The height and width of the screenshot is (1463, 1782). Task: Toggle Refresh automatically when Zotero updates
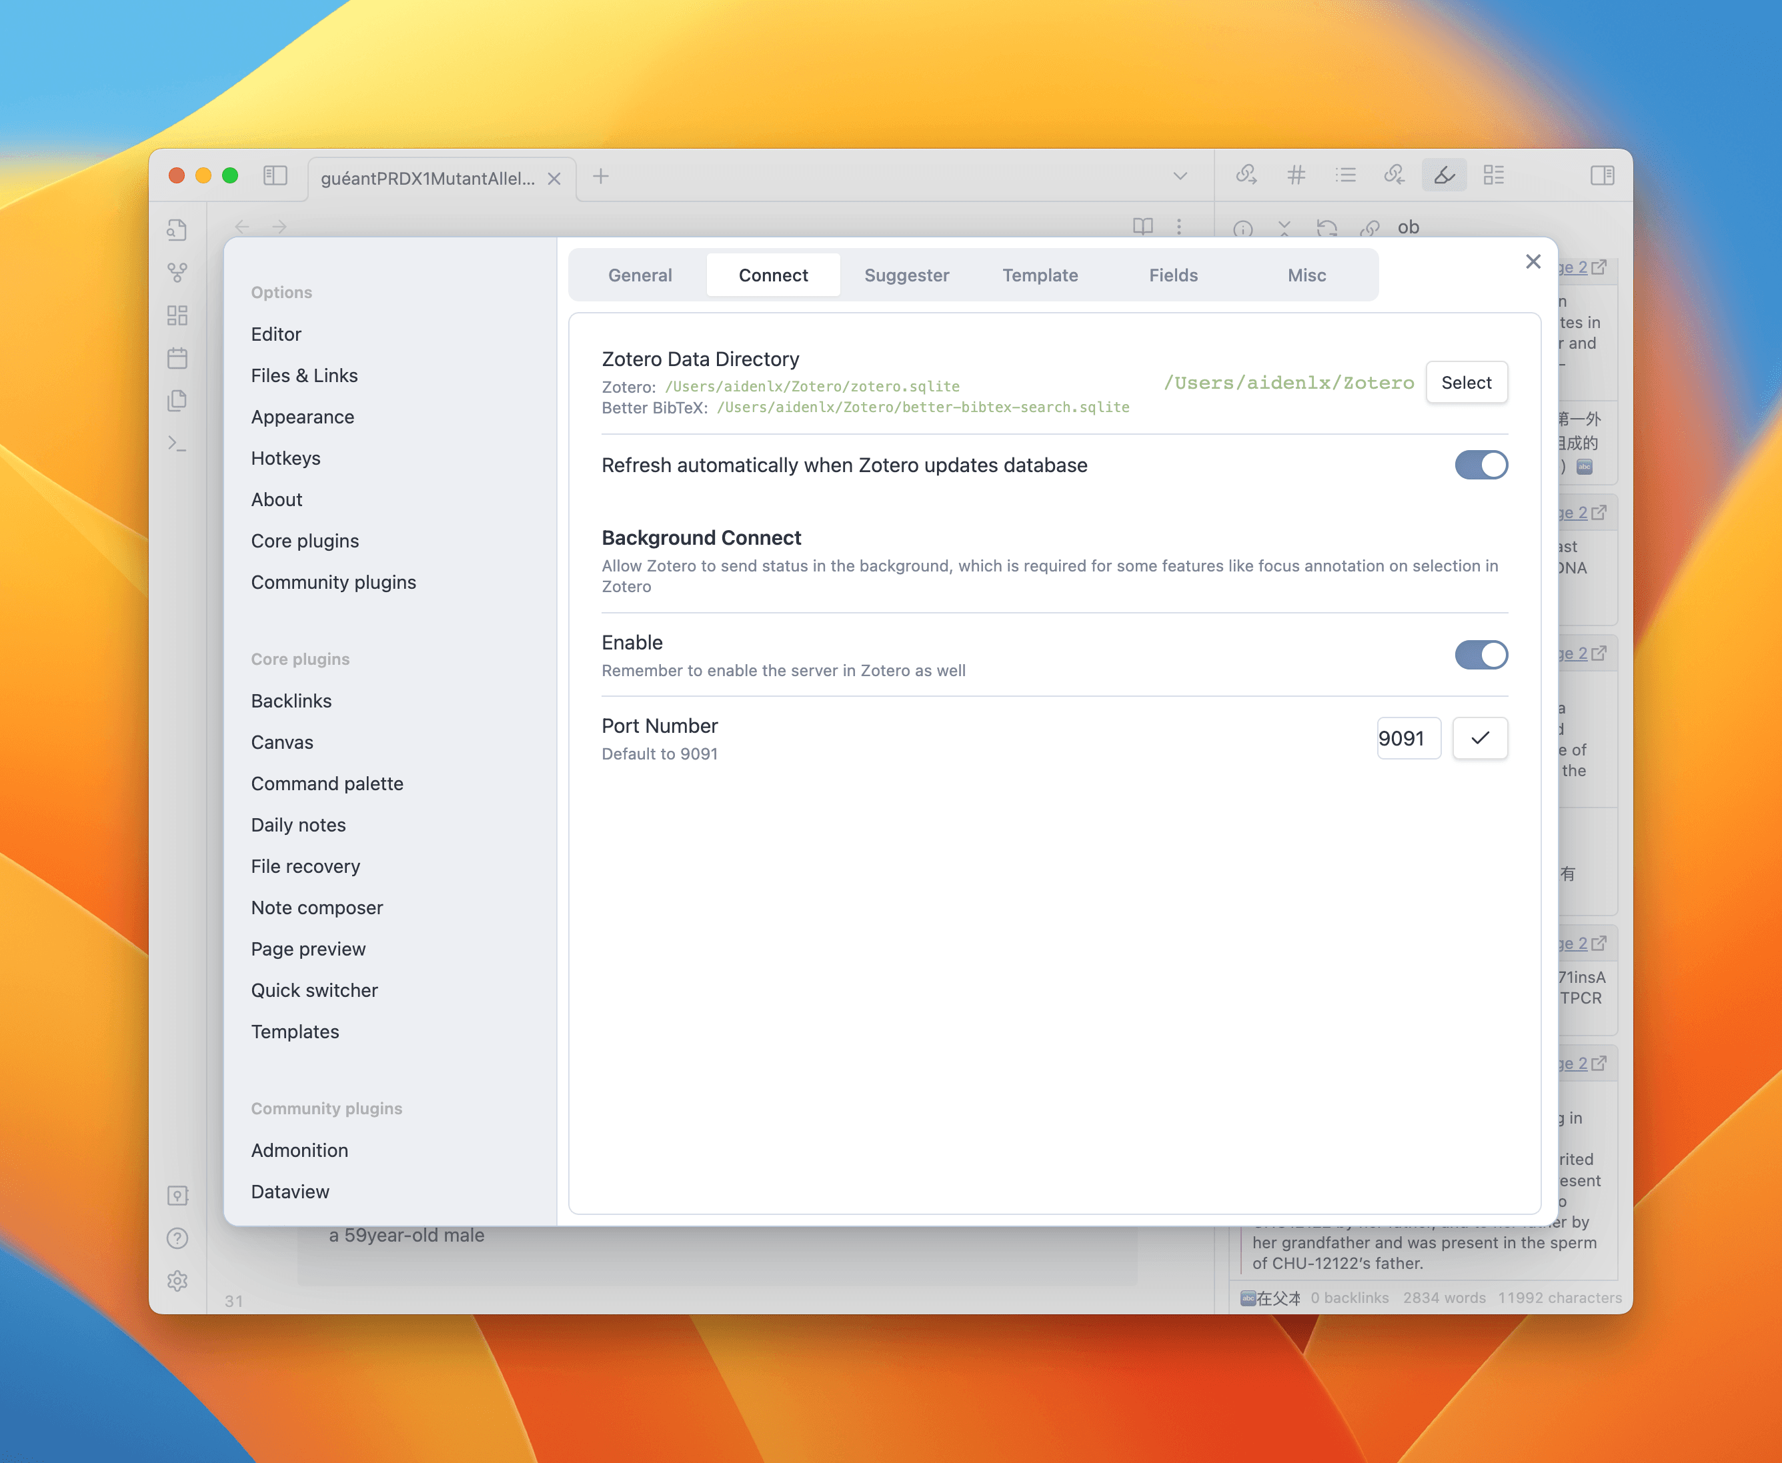[1479, 466]
